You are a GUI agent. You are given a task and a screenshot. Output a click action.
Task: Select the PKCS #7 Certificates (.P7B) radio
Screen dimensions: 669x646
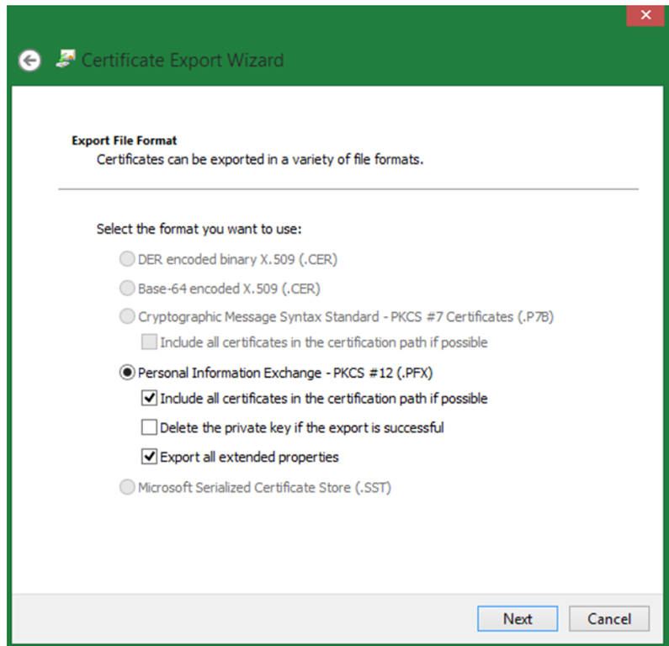point(127,316)
